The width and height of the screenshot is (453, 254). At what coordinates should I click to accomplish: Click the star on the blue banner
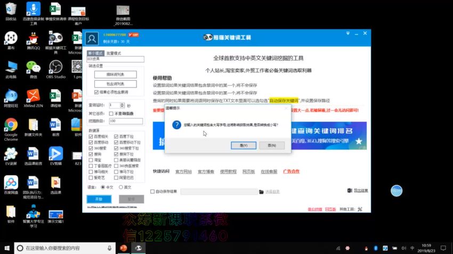pos(359,141)
